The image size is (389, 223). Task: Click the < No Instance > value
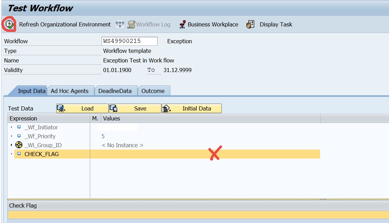(123, 145)
